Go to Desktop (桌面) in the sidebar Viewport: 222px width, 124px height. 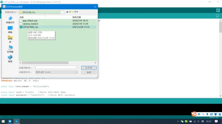click(x=10, y=29)
